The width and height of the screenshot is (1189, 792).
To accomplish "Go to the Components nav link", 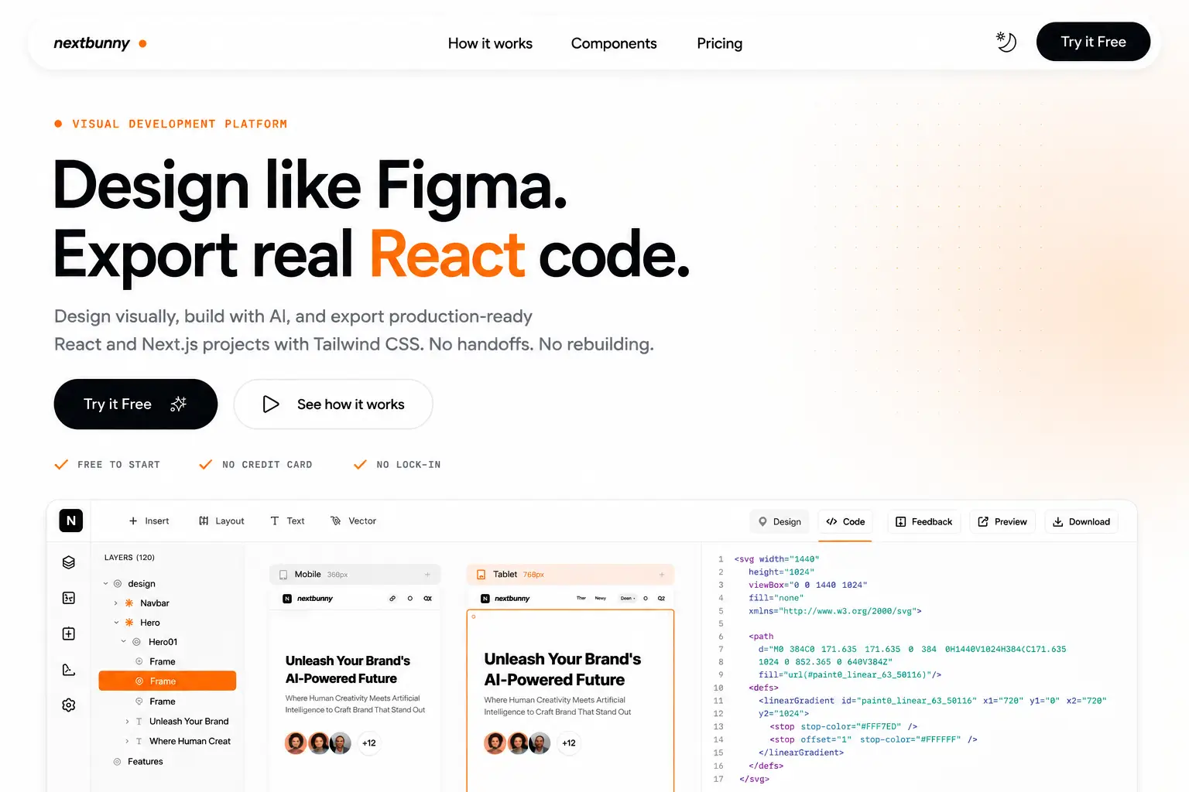I will pos(614,43).
